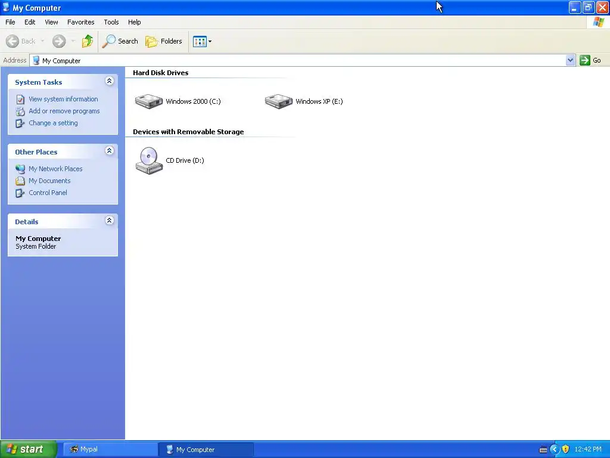Image resolution: width=610 pixels, height=458 pixels.
Task: Collapse the Details panel
Action: point(110,220)
